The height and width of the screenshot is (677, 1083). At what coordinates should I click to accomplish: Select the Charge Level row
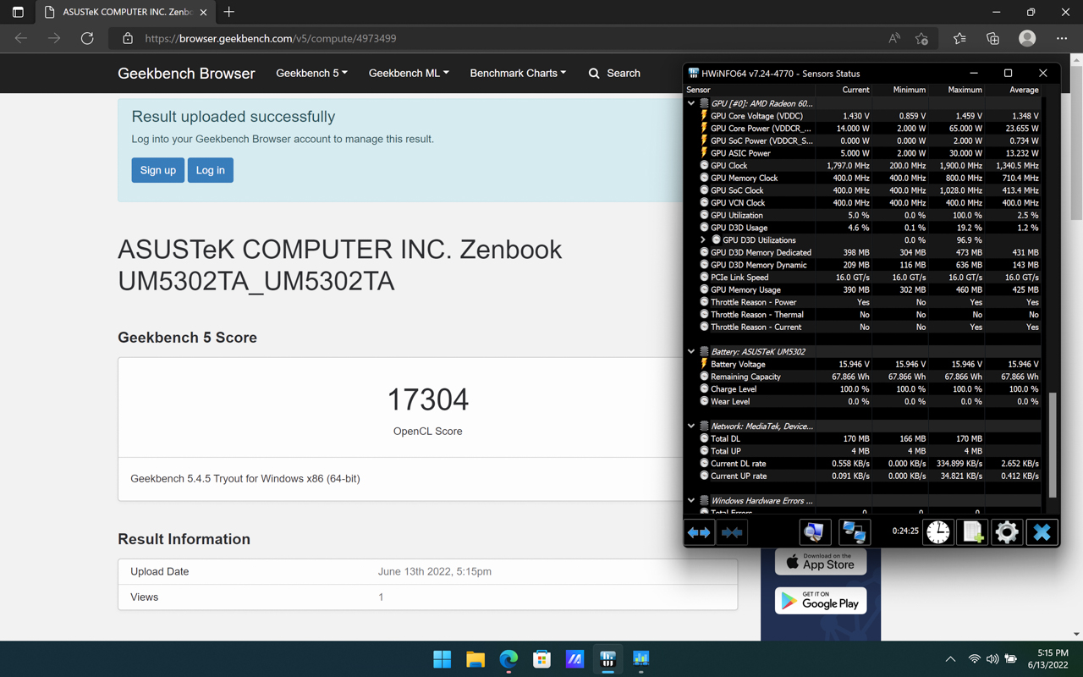pos(863,389)
